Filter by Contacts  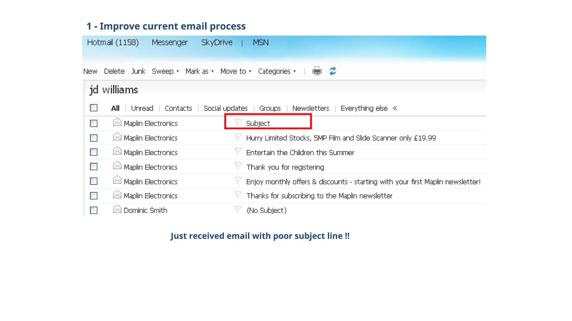click(x=178, y=108)
